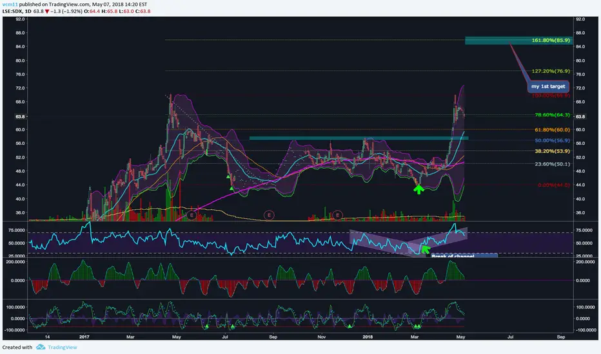
Task: Click the 61.80%(60.0) Fibonacci label
Action: 553,130
